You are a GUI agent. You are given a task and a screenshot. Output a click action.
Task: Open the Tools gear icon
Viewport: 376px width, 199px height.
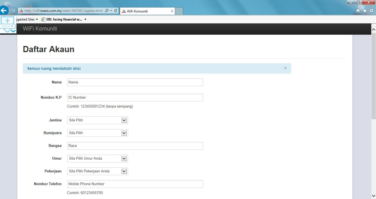click(x=372, y=11)
